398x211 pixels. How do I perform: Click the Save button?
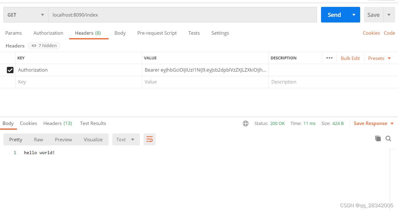tap(373, 15)
